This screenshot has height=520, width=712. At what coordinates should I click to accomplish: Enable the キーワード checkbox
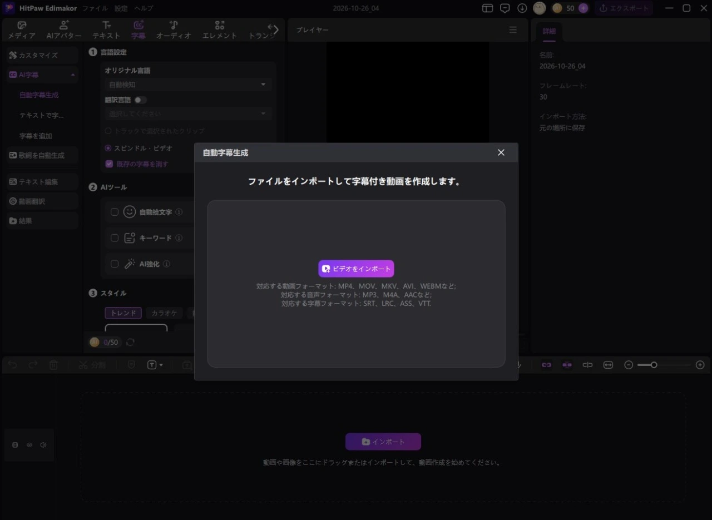115,238
